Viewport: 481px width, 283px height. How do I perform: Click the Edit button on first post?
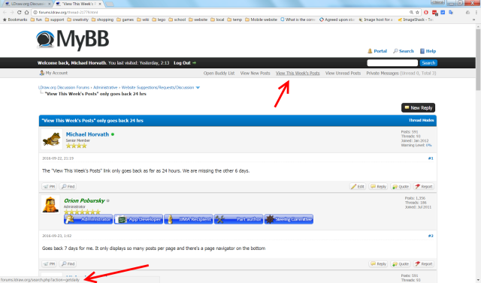358,186
